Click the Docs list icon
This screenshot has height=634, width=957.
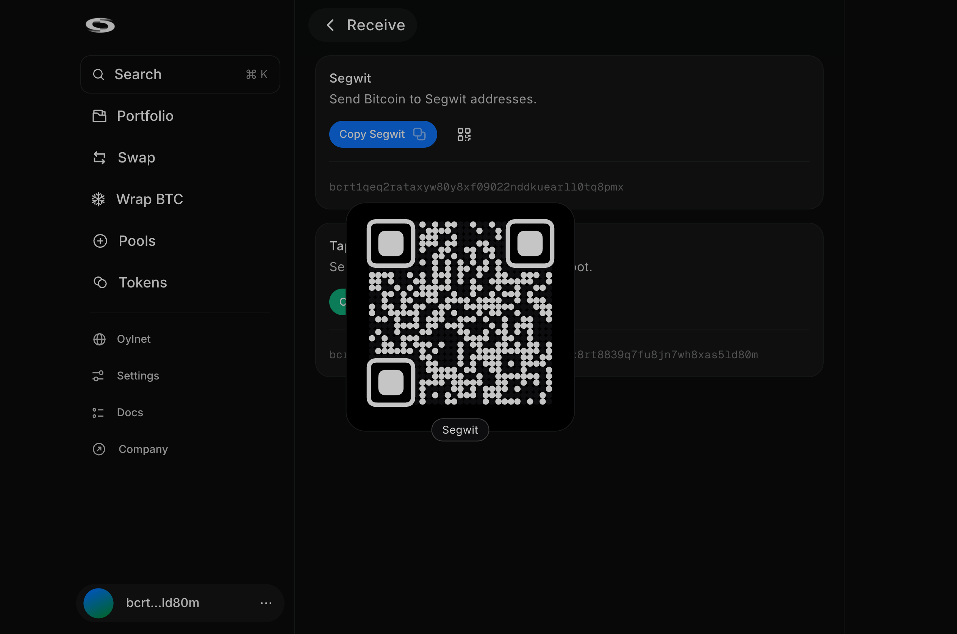click(x=98, y=413)
